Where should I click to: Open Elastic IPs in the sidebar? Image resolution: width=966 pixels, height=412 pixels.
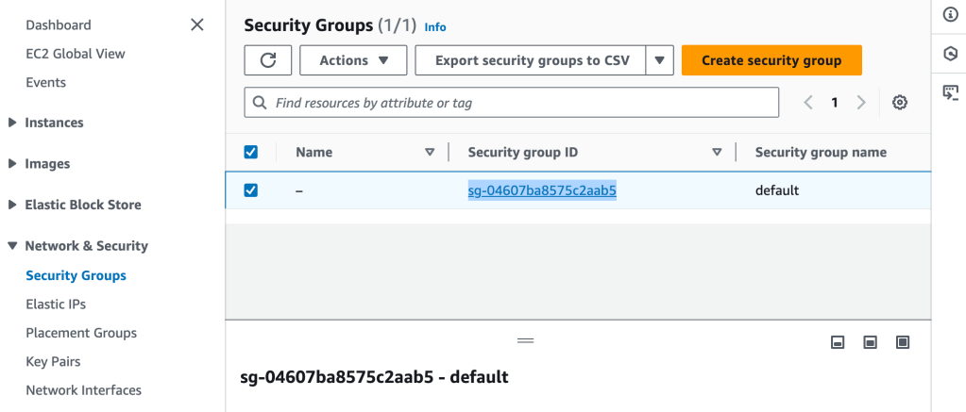(56, 305)
